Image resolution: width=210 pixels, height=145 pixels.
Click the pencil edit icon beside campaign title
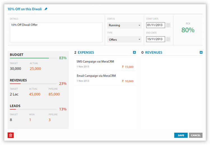[46, 9]
